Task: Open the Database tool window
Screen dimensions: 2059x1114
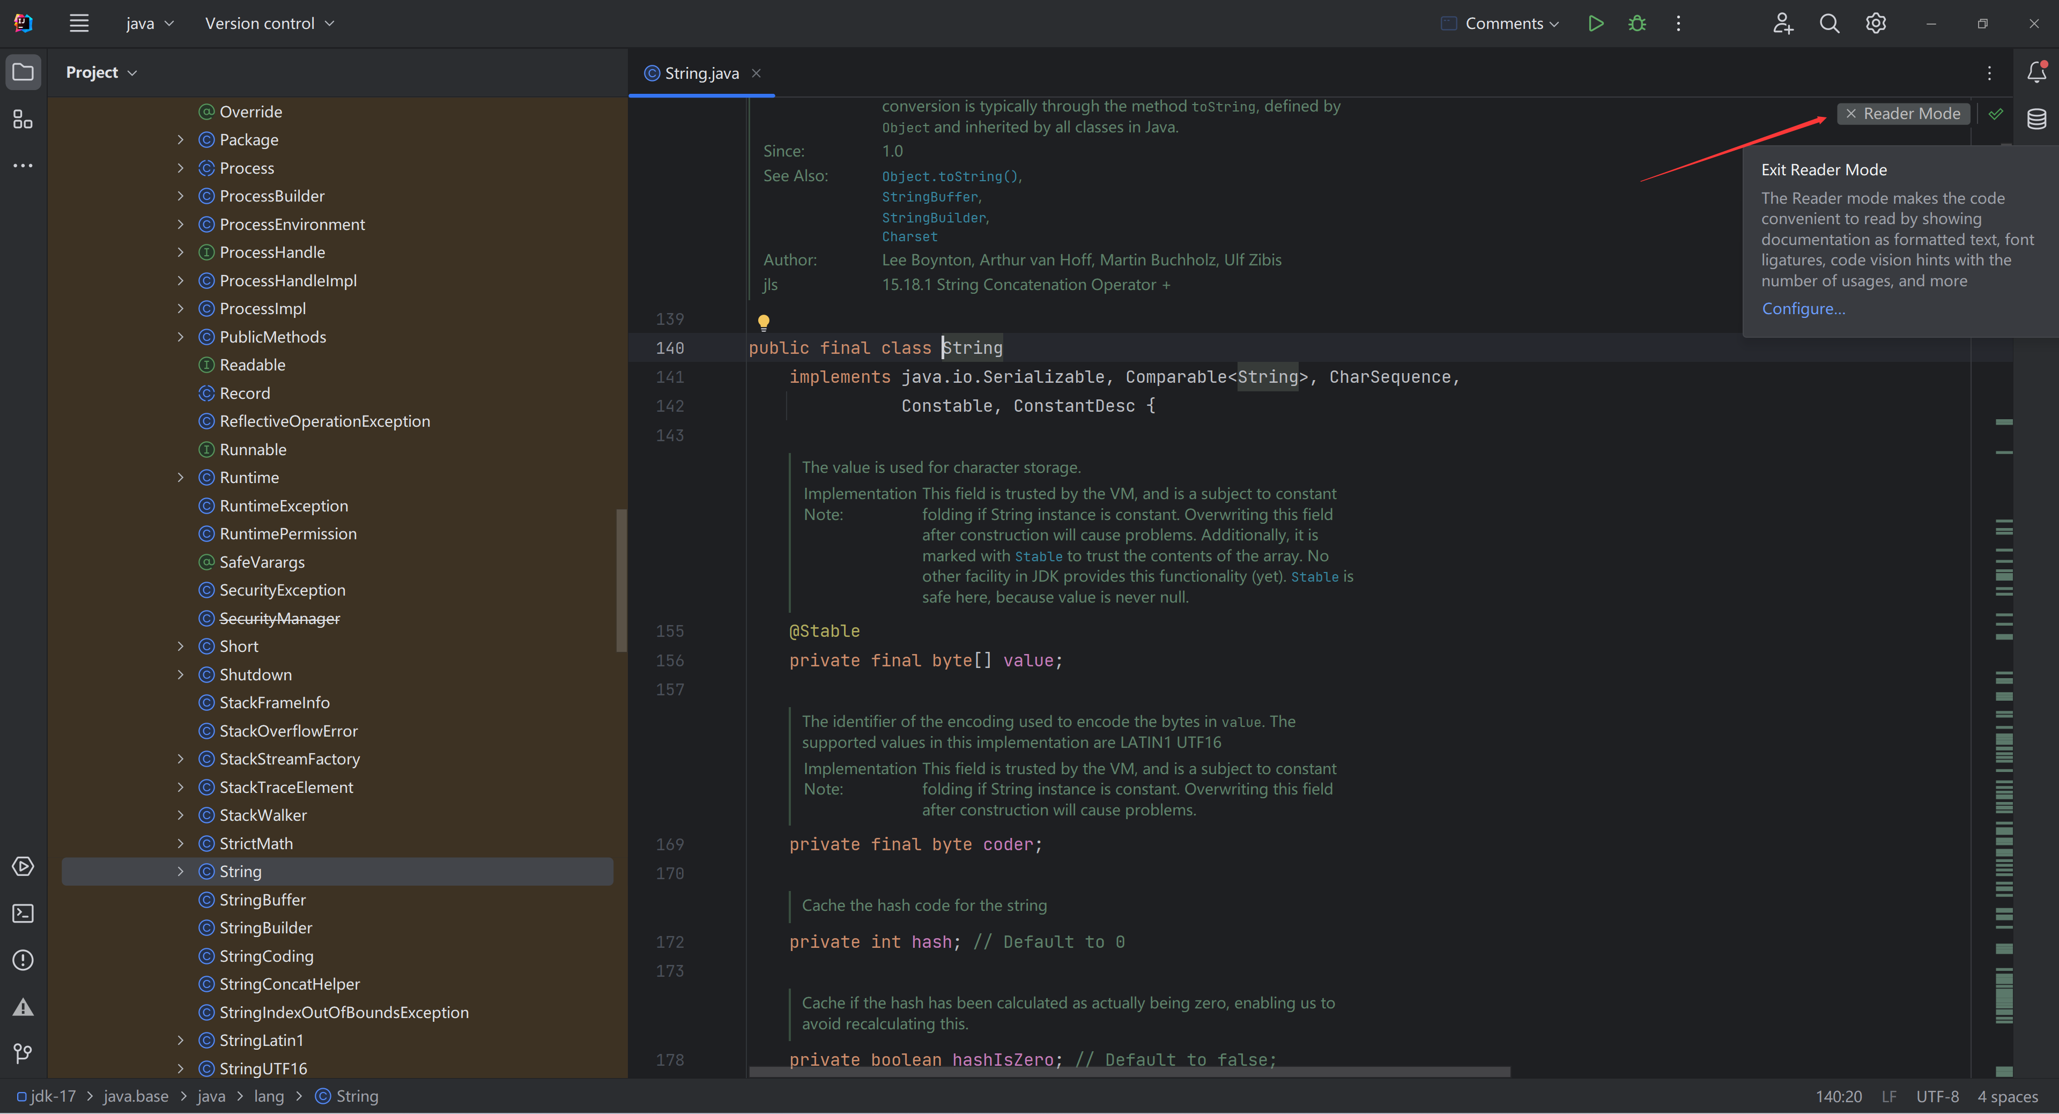Action: [2036, 119]
